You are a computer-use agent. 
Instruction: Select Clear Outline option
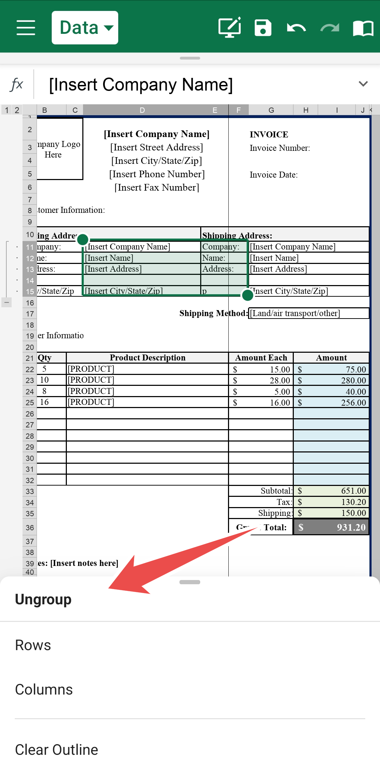(x=190, y=750)
